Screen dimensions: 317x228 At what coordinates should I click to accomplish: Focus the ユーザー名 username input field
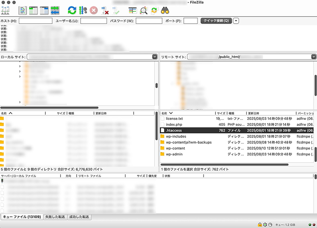93,21
